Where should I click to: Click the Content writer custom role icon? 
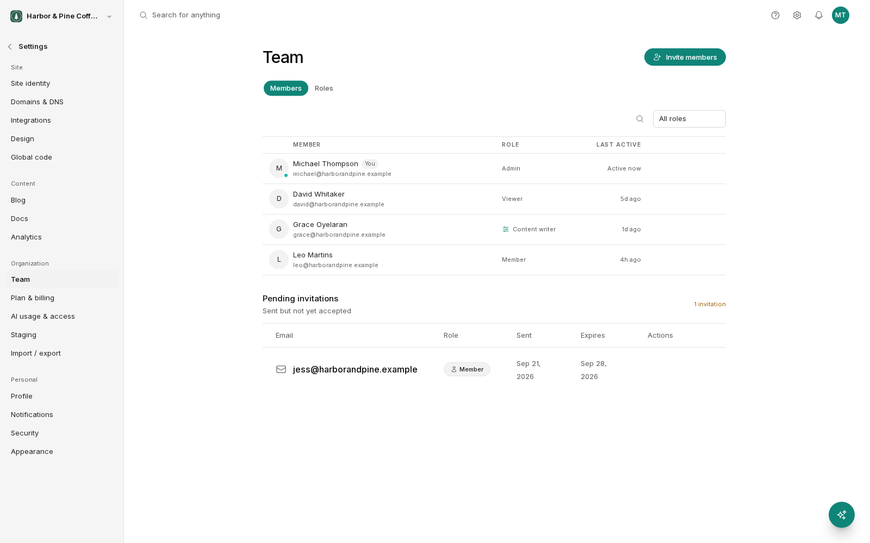coord(506,229)
